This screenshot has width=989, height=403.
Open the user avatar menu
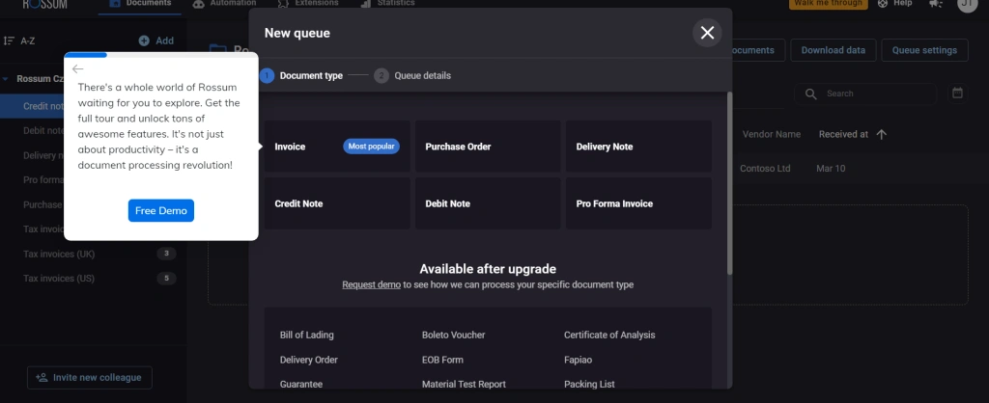967,3
